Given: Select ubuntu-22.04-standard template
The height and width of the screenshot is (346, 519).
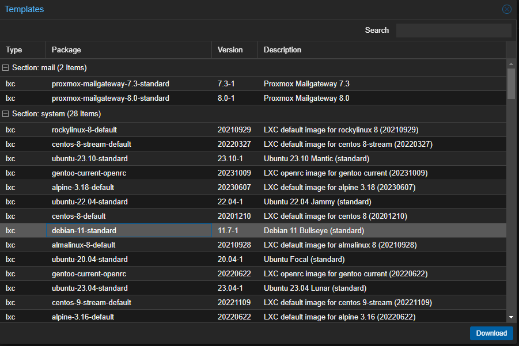Looking at the screenshot, I should click(253, 201).
